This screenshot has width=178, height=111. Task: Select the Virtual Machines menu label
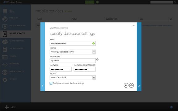[x=18, y=26]
